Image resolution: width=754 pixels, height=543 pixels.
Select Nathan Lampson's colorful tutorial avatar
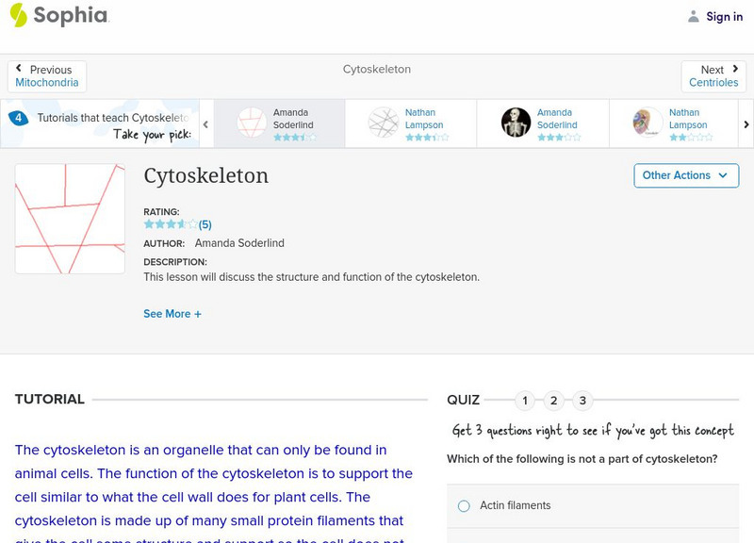coord(647,123)
